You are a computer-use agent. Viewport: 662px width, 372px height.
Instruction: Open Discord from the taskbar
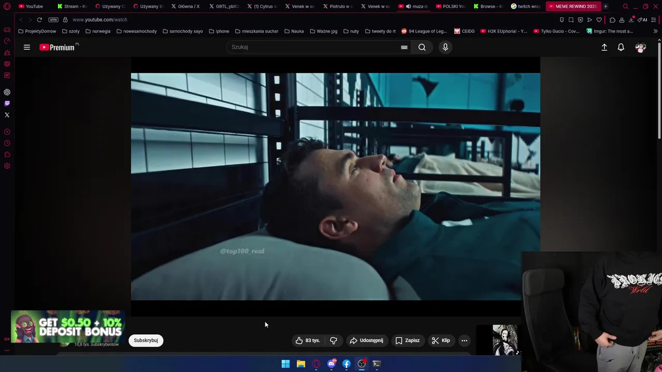pos(332,364)
